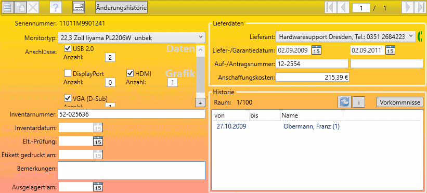Click serial number 11011M9901241
The image size is (427, 193).
pyautogui.click(x=82, y=23)
